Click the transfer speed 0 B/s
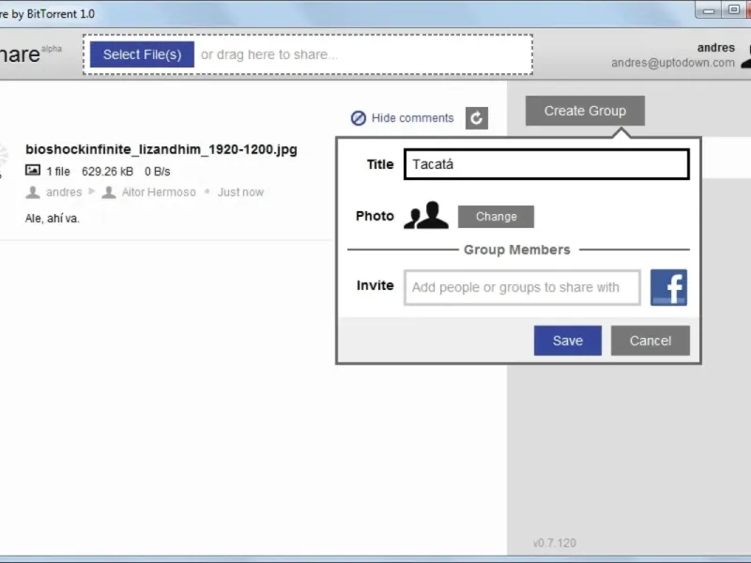 [x=157, y=172]
